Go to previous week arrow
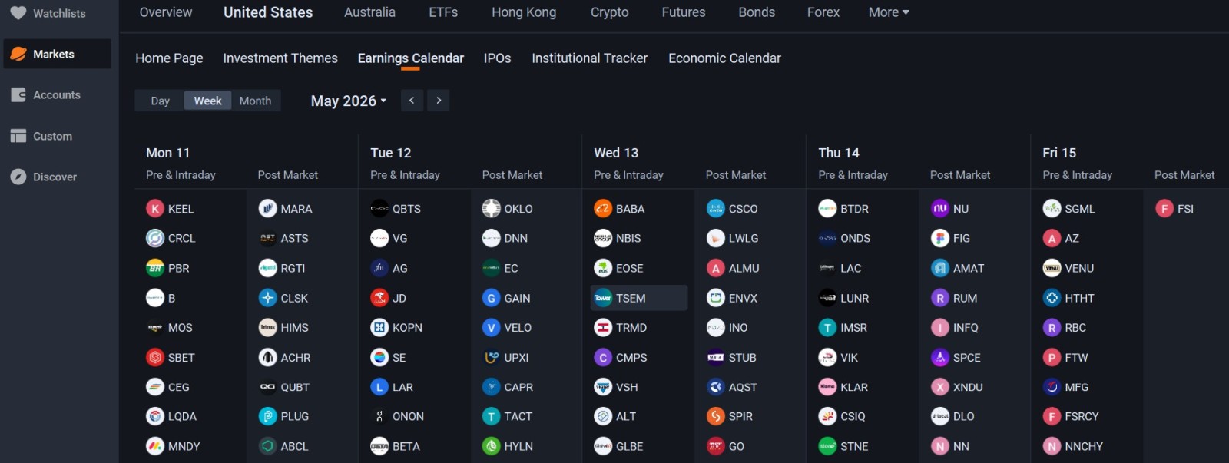1229x463 pixels. (x=412, y=101)
